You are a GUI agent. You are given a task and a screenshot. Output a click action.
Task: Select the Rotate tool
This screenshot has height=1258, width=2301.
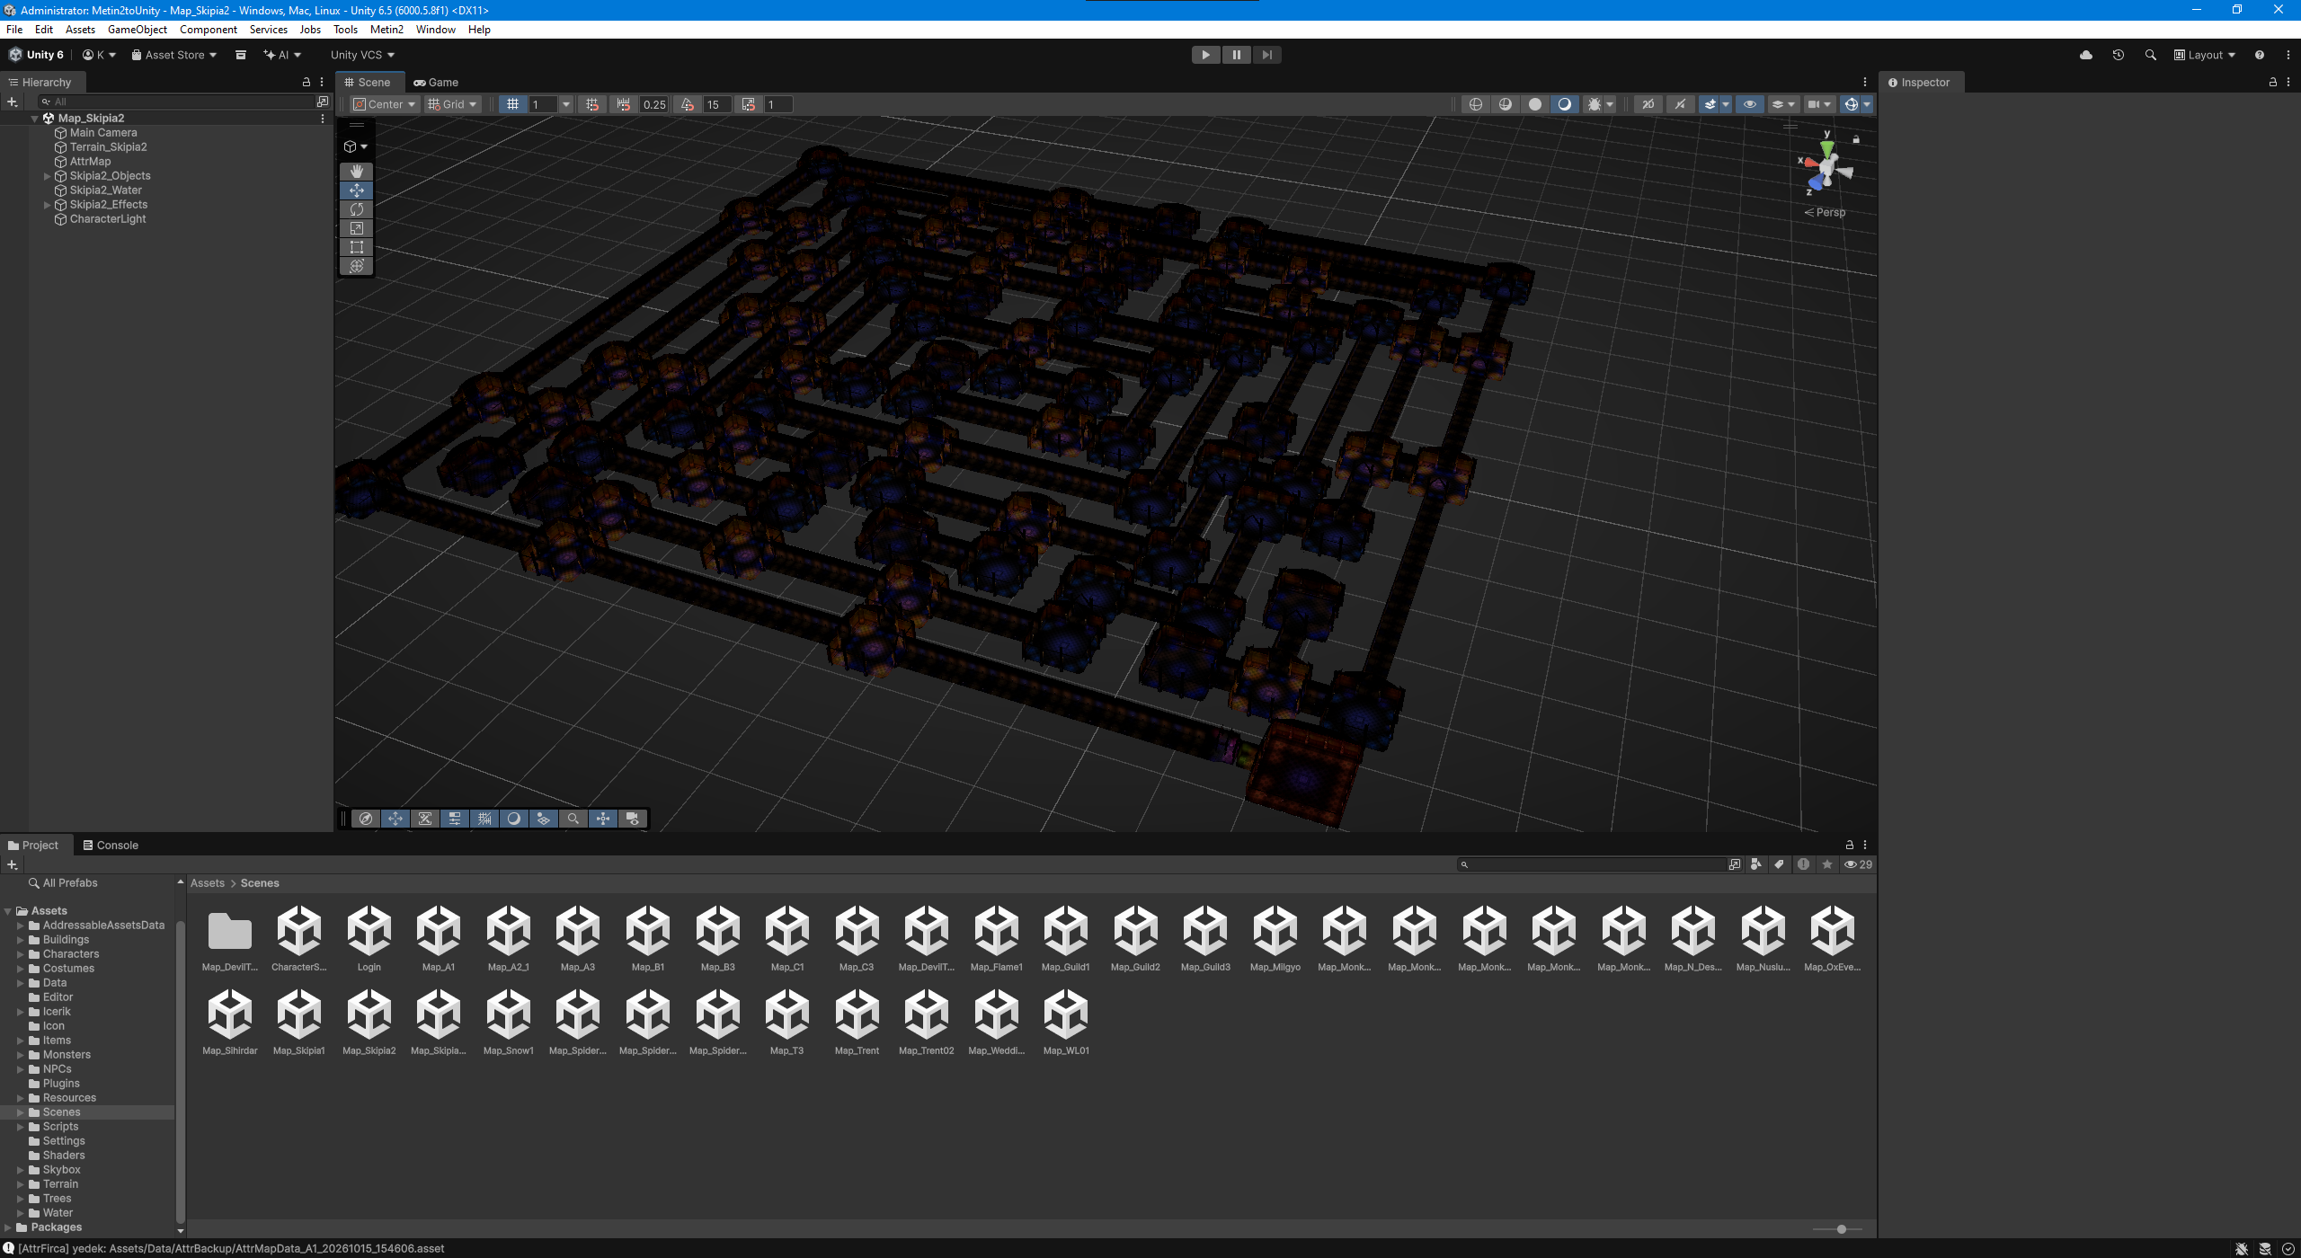click(x=357, y=209)
